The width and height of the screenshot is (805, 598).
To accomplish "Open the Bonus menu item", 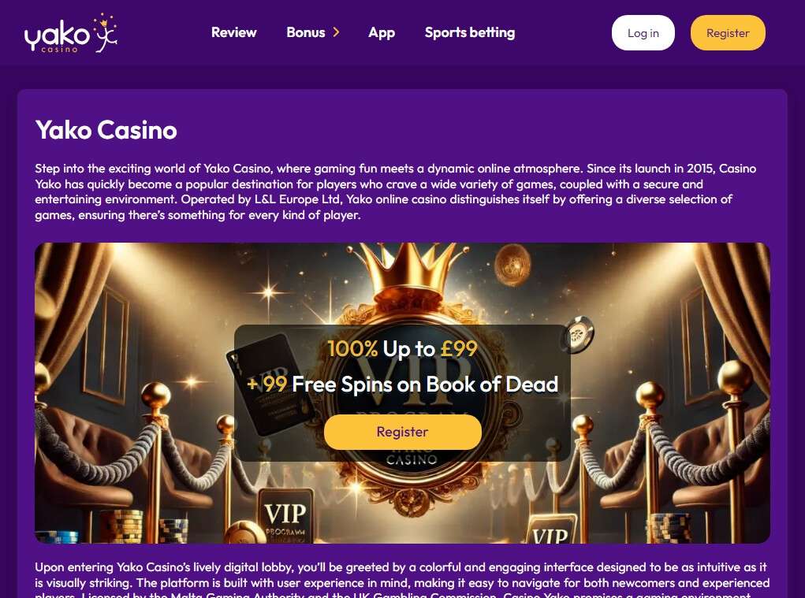I will (305, 32).
